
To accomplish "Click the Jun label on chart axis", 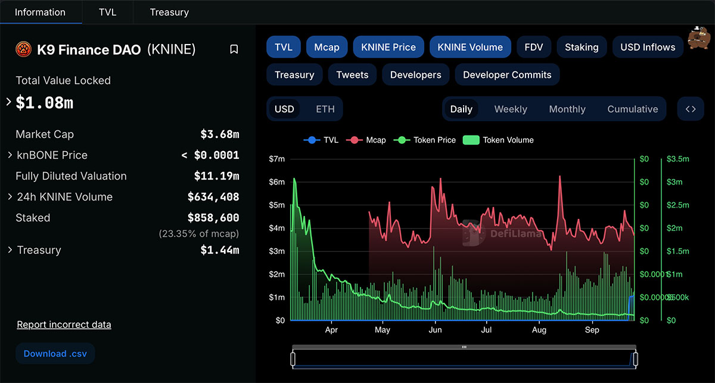I will [436, 330].
